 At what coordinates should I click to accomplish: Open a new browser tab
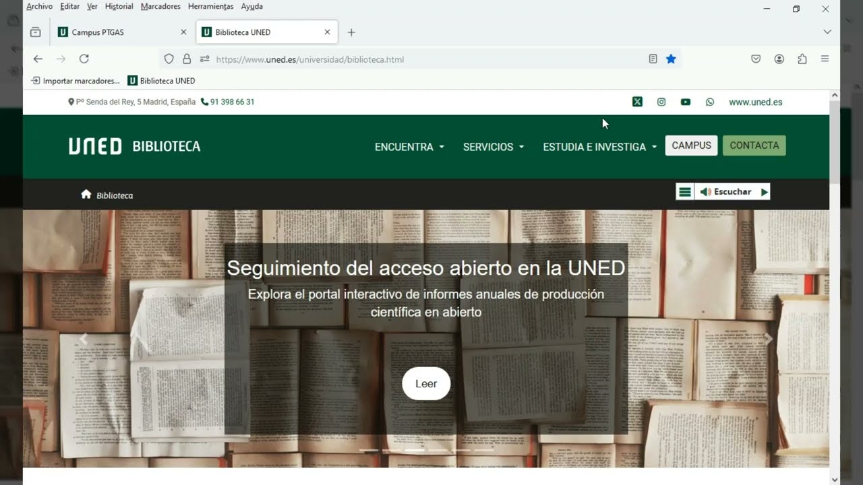tap(351, 32)
